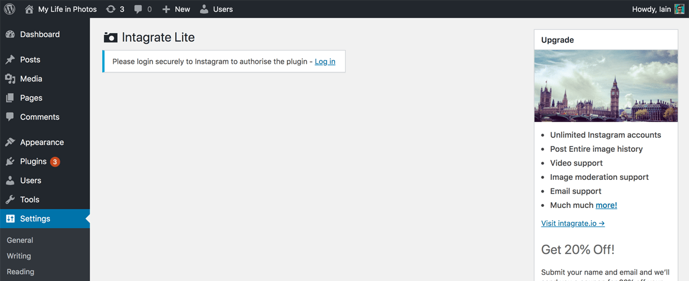Click Visit intagrate.io link
This screenshot has width=689, height=281.
point(573,223)
